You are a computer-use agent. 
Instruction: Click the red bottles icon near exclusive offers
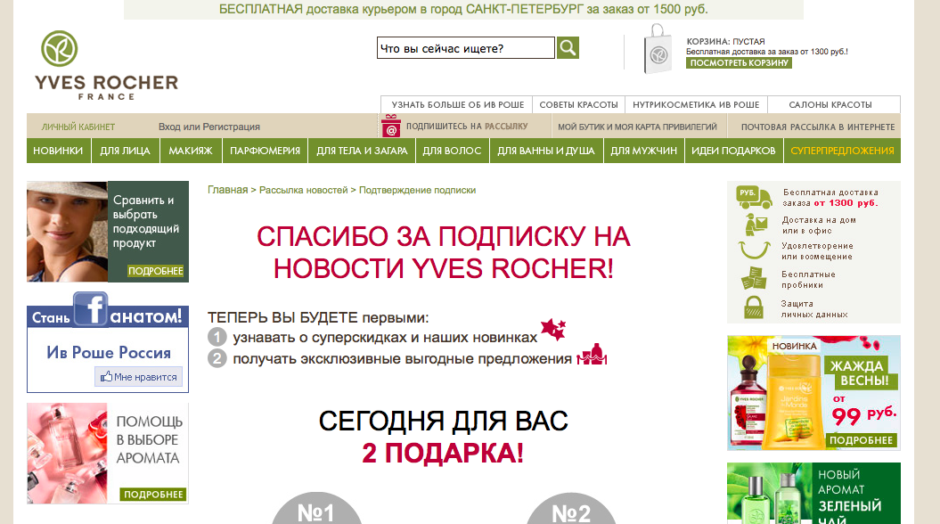592,355
